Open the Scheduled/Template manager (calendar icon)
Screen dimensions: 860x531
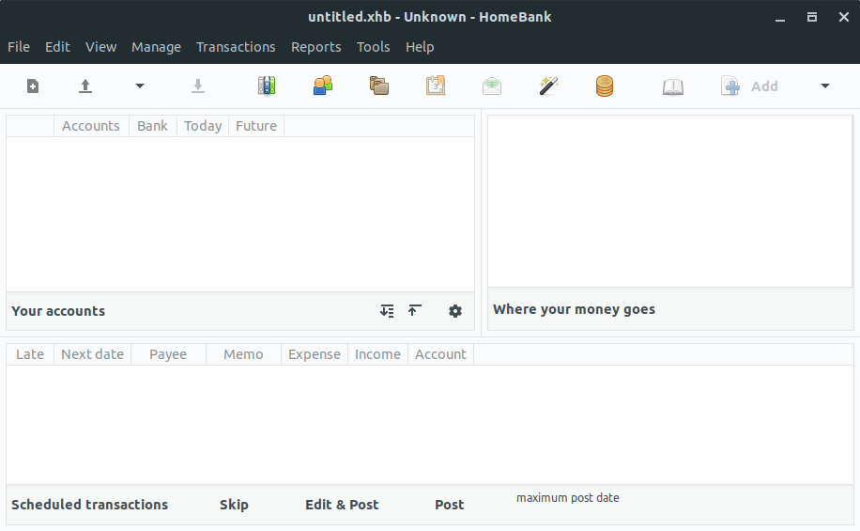pos(436,86)
